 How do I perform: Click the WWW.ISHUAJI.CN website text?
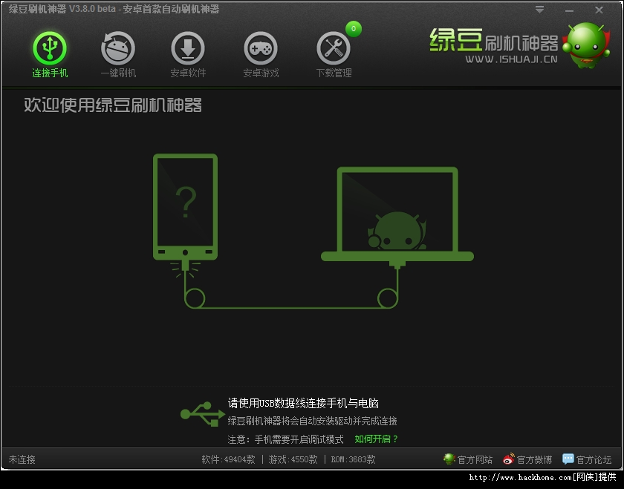click(x=511, y=59)
